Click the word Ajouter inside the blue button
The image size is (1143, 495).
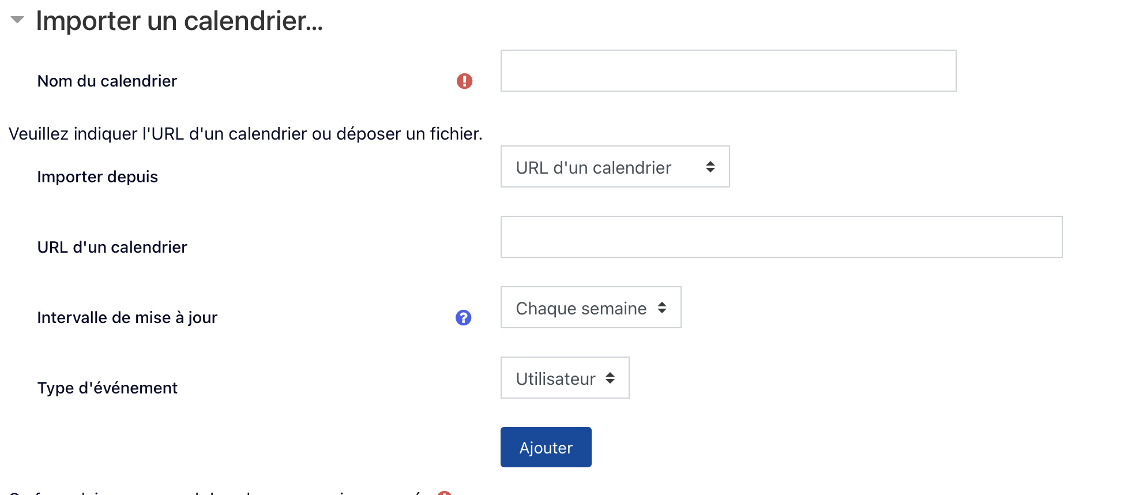click(x=546, y=448)
